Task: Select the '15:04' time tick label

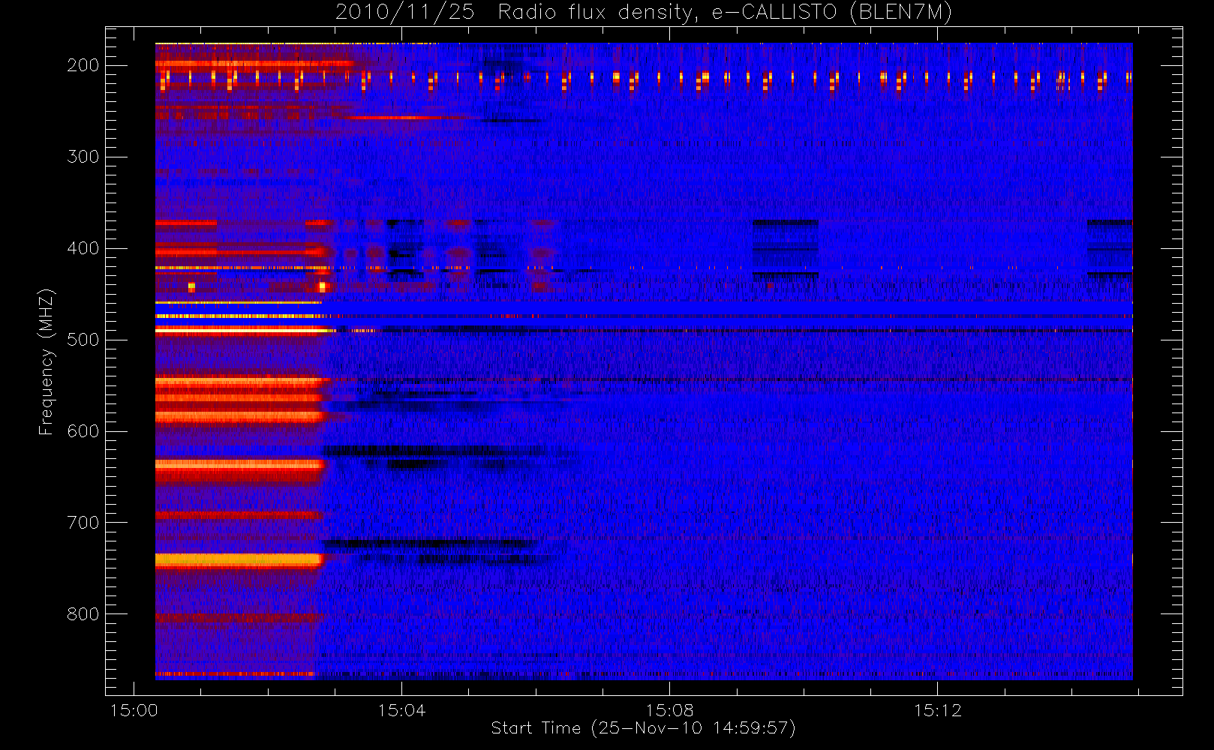Action: tap(401, 710)
